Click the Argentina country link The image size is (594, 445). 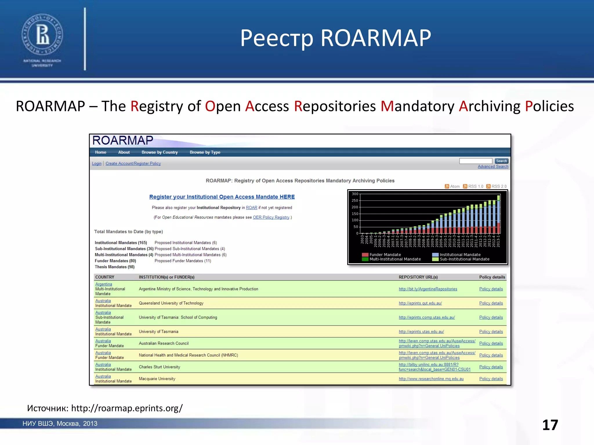pyautogui.click(x=104, y=284)
